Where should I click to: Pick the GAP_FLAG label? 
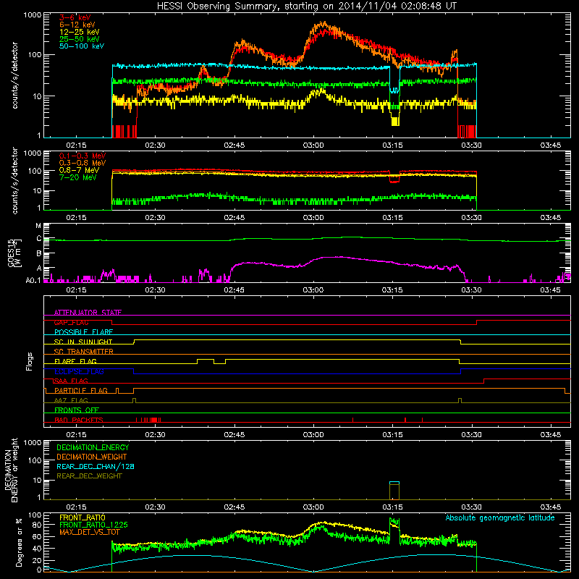[x=71, y=322]
